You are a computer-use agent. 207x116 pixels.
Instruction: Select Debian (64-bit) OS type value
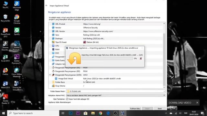click(x=93, y=42)
